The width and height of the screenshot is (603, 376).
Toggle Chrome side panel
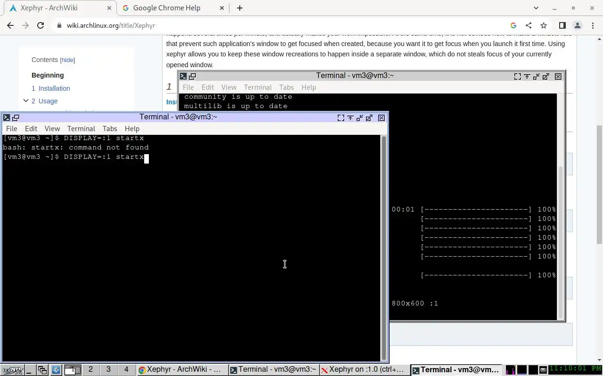click(562, 25)
